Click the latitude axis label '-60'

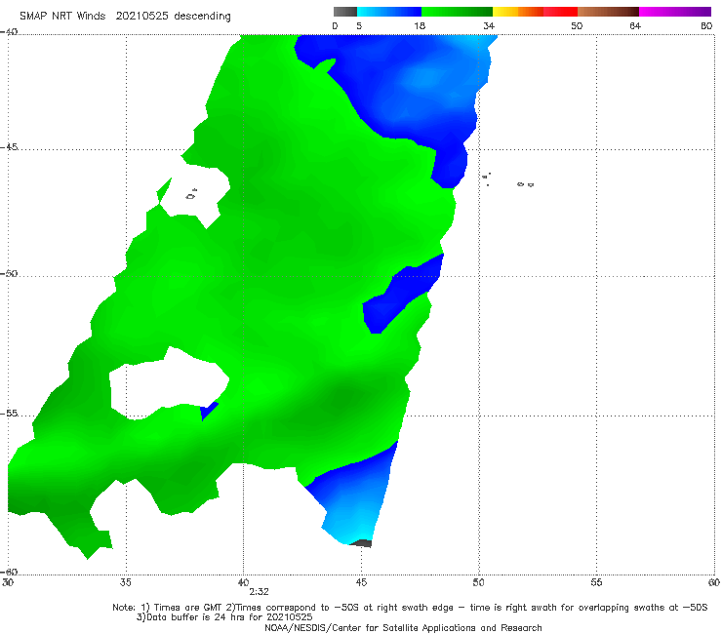[x=9, y=572]
